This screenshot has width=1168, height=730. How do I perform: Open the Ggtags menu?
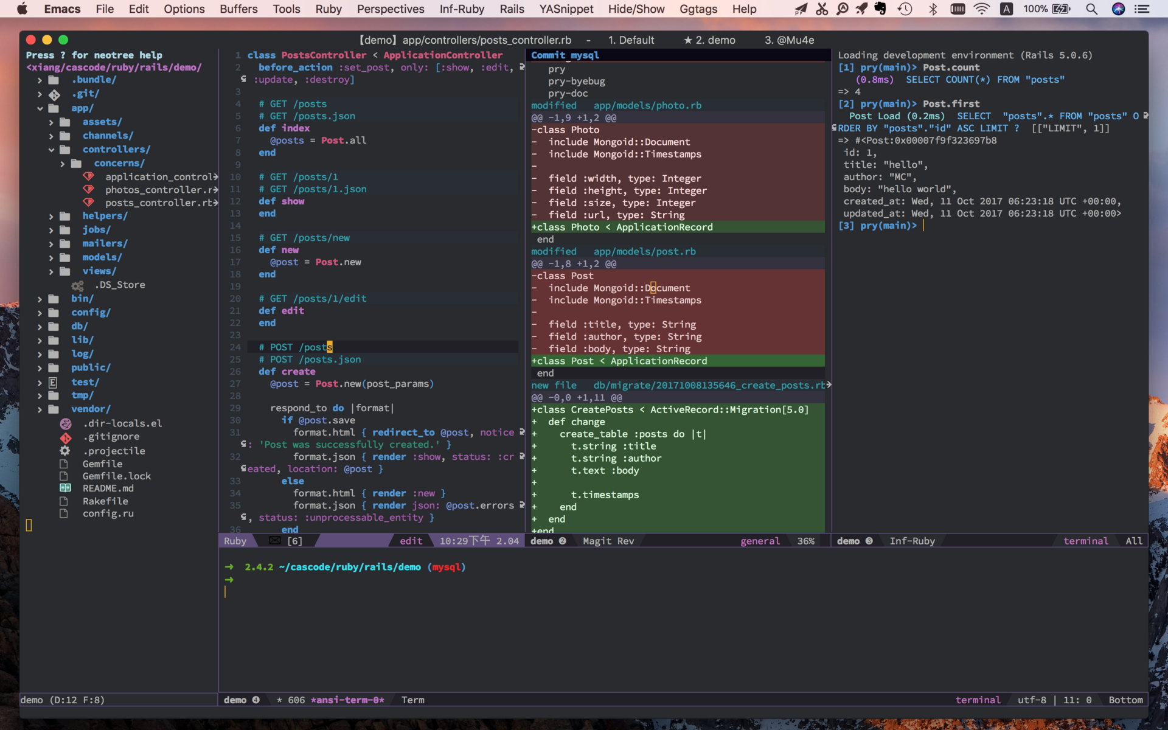698,9
